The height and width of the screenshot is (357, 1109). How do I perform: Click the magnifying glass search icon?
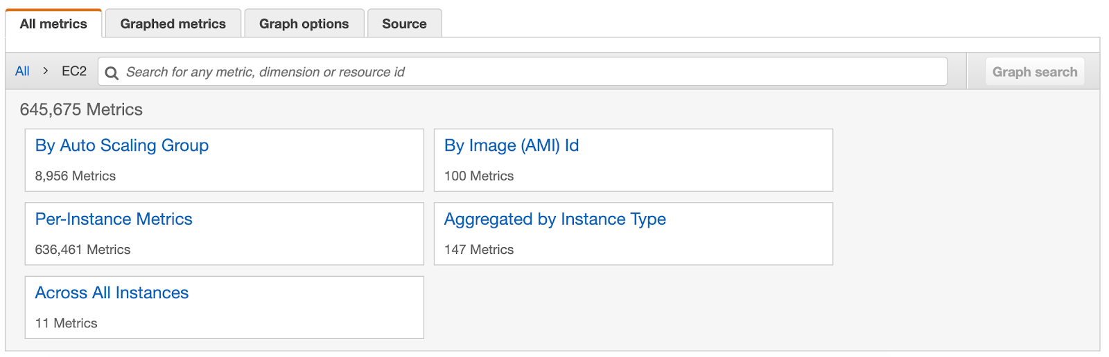coord(112,73)
